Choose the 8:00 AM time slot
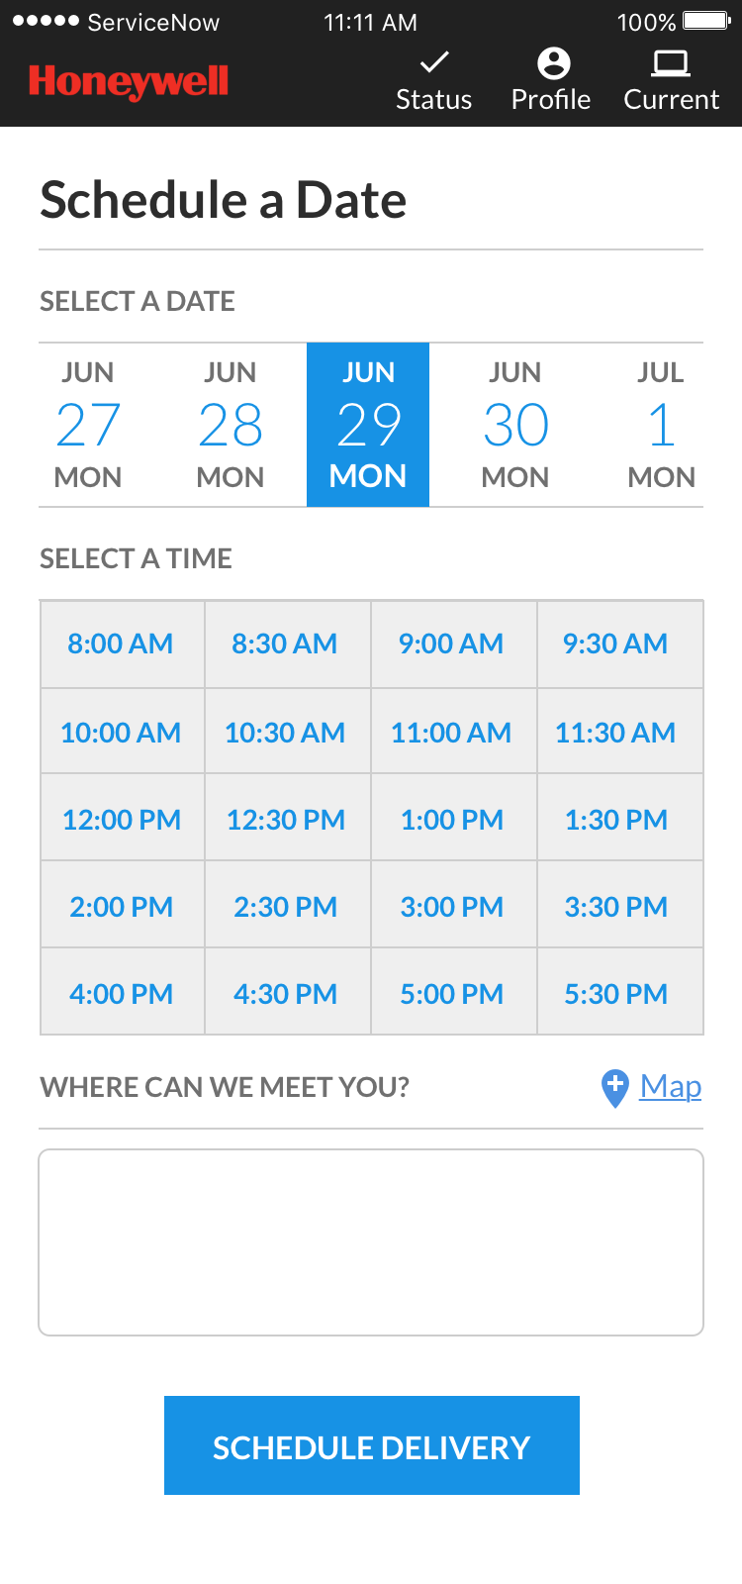Viewport: 742px width, 1584px height. (121, 643)
